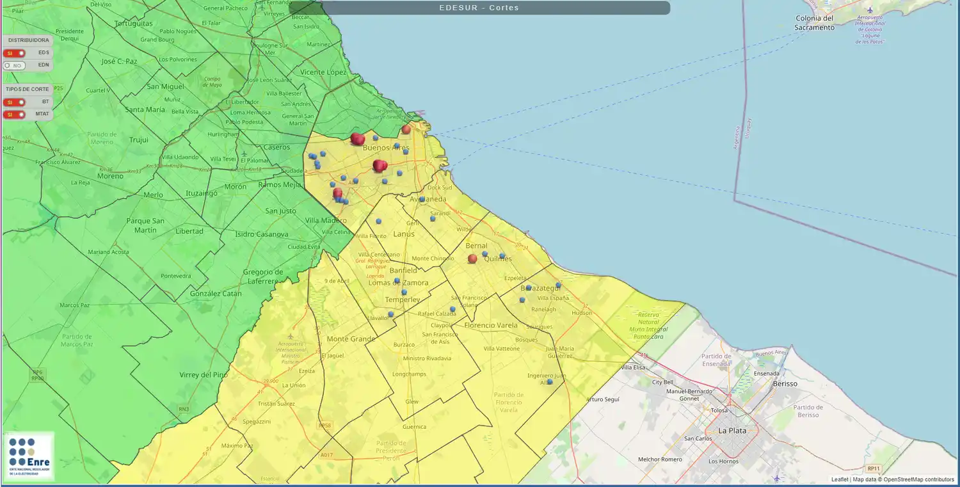
Task: Click the EDESUR - Cortes title bar
Action: point(479,8)
